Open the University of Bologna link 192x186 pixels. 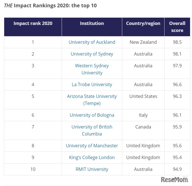pyautogui.click(x=92, y=115)
